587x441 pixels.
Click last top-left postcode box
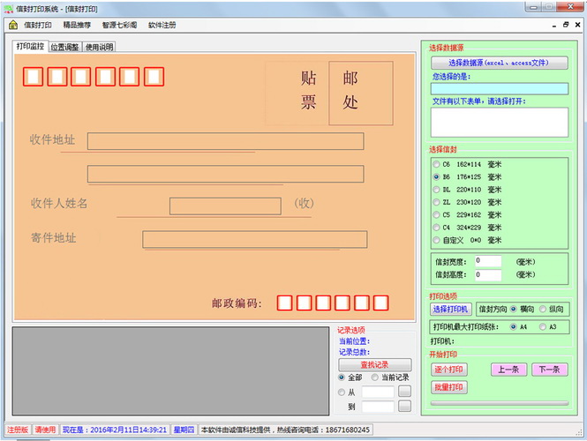[154, 77]
